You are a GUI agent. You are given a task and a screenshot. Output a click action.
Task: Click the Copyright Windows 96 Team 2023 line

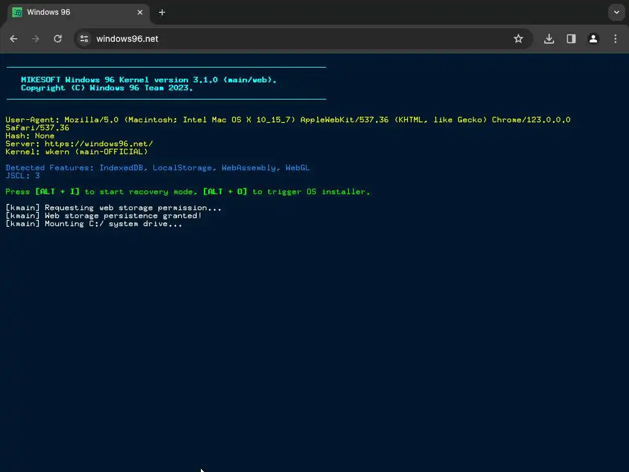[x=107, y=88]
